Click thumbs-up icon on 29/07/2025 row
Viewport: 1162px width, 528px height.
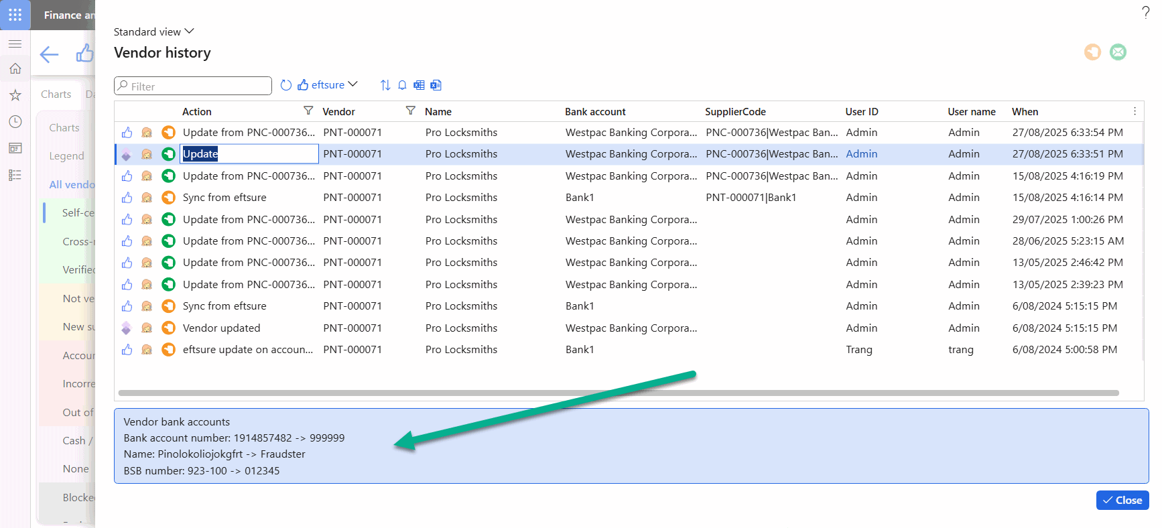coord(127,220)
